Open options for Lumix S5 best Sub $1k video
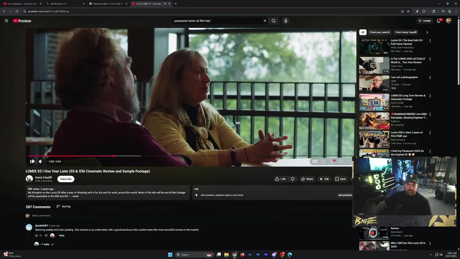Screen dimensions: 460x259 coord(430,41)
